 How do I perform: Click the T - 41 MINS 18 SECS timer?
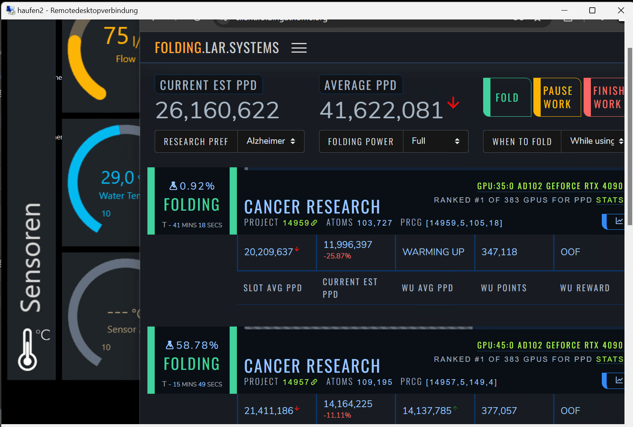coord(192,225)
